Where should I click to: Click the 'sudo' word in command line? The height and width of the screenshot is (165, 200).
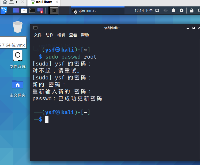tap(52, 57)
